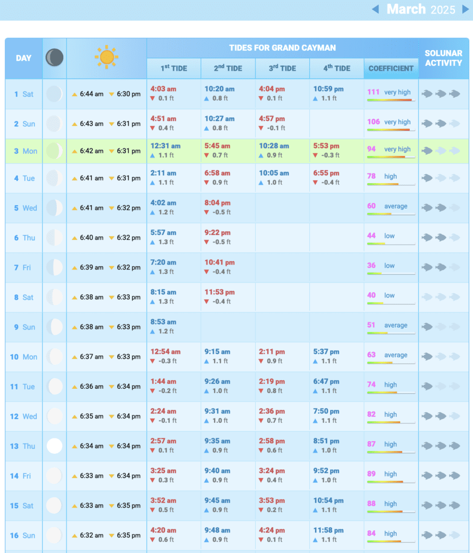Click the sunset arrow icon for 10 Mon
Viewport: 473px width, 553px height.
tap(112, 357)
